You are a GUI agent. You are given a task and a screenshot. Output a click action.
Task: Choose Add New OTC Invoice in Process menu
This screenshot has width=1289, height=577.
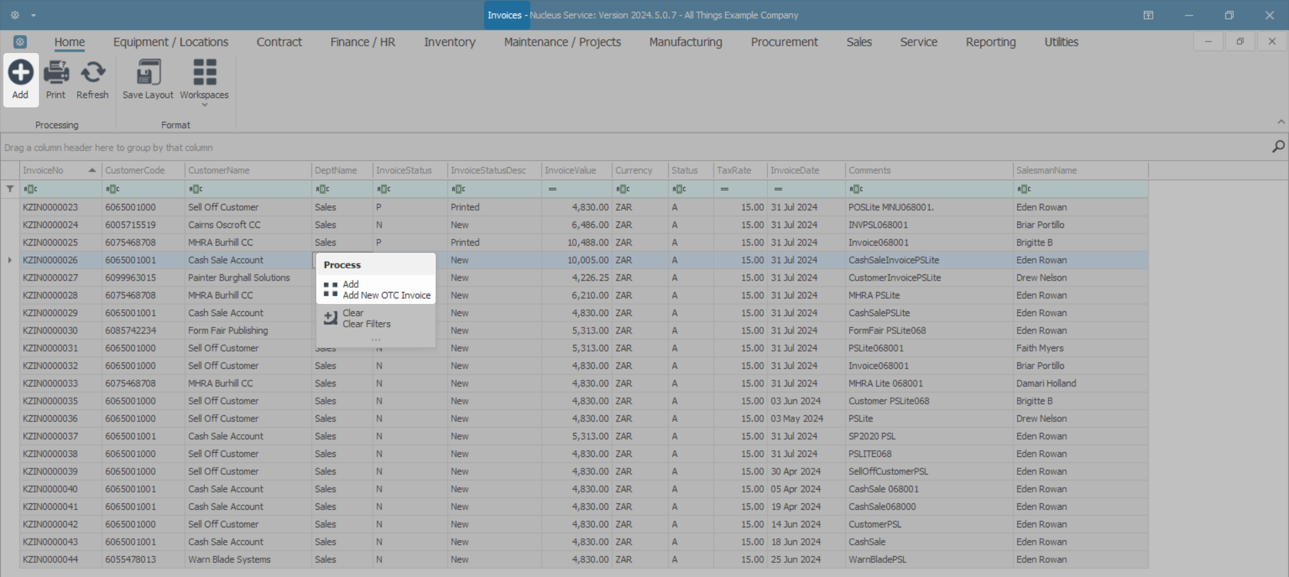pyautogui.click(x=386, y=295)
